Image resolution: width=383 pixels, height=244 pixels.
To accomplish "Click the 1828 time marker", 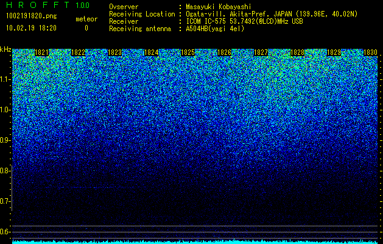I will [298, 52].
